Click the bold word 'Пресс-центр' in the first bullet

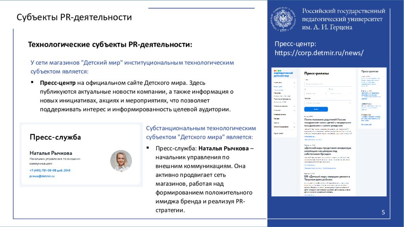58,83
